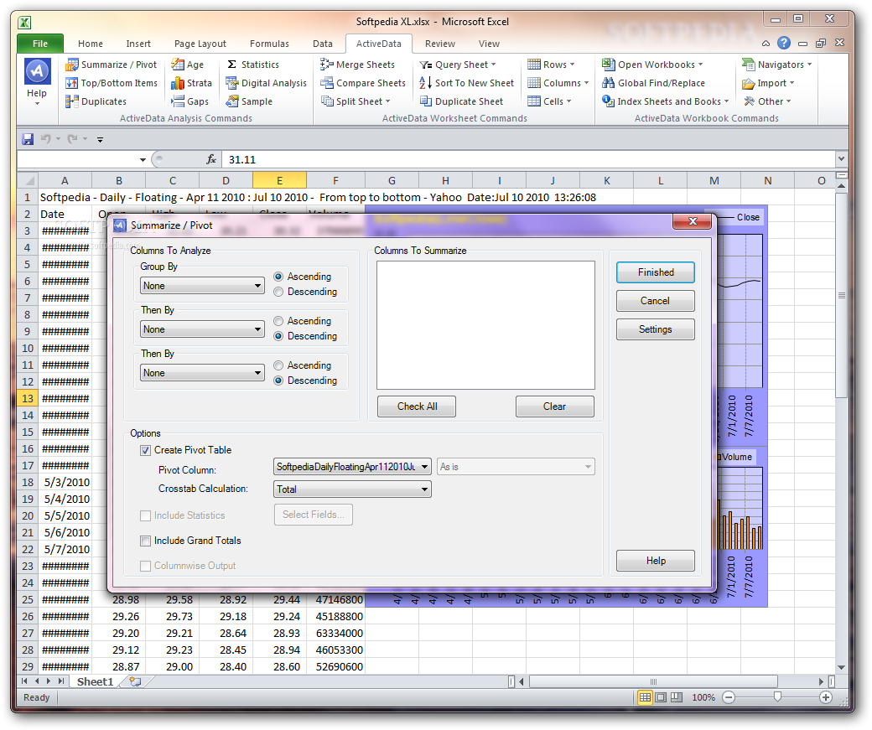The height and width of the screenshot is (730, 872).
Task: Switch to Page Break Preview view
Action: coord(677,697)
